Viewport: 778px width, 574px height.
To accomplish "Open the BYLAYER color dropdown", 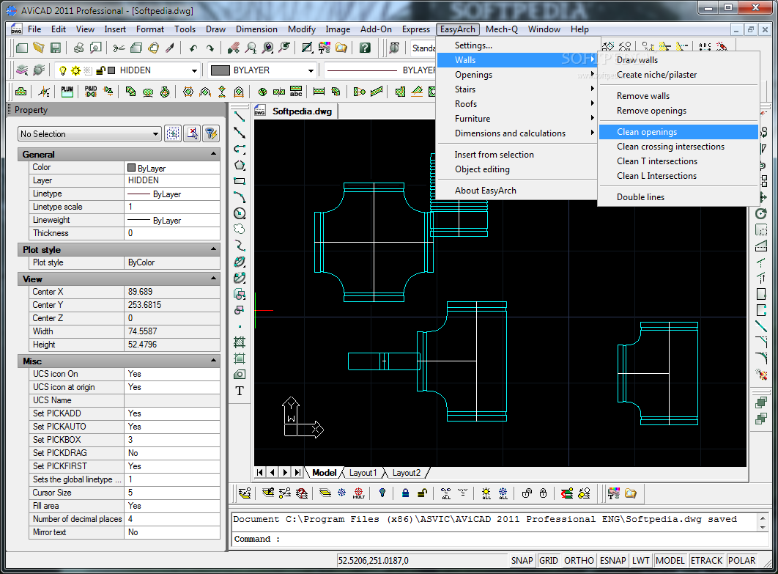I will [x=311, y=70].
